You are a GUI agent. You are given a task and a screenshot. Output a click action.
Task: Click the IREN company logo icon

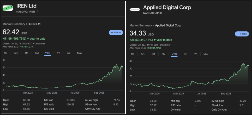(x=8, y=8)
